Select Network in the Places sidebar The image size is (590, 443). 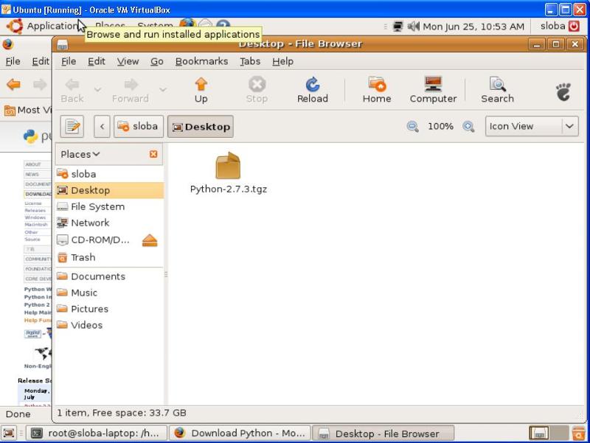(109, 223)
